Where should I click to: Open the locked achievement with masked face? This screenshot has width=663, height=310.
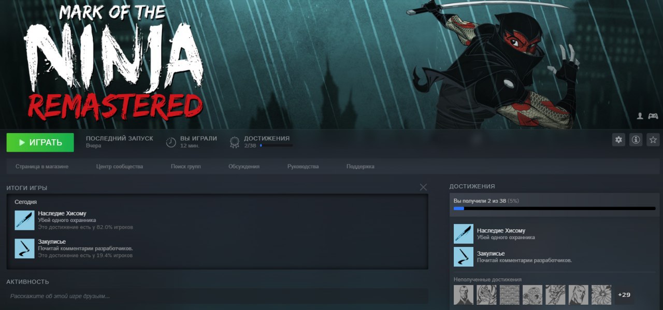point(486,295)
